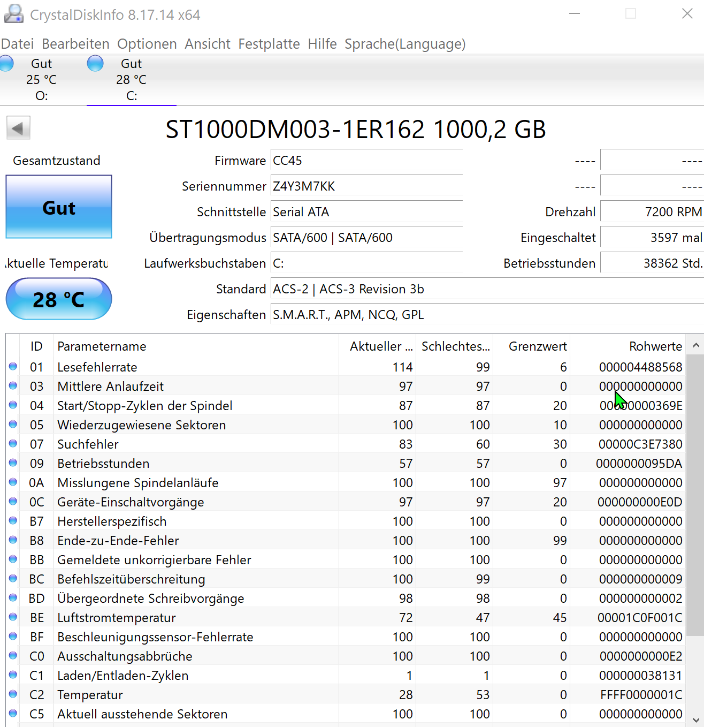Select drive O: status orb
Image resolution: width=704 pixels, height=727 pixels.
[6, 63]
